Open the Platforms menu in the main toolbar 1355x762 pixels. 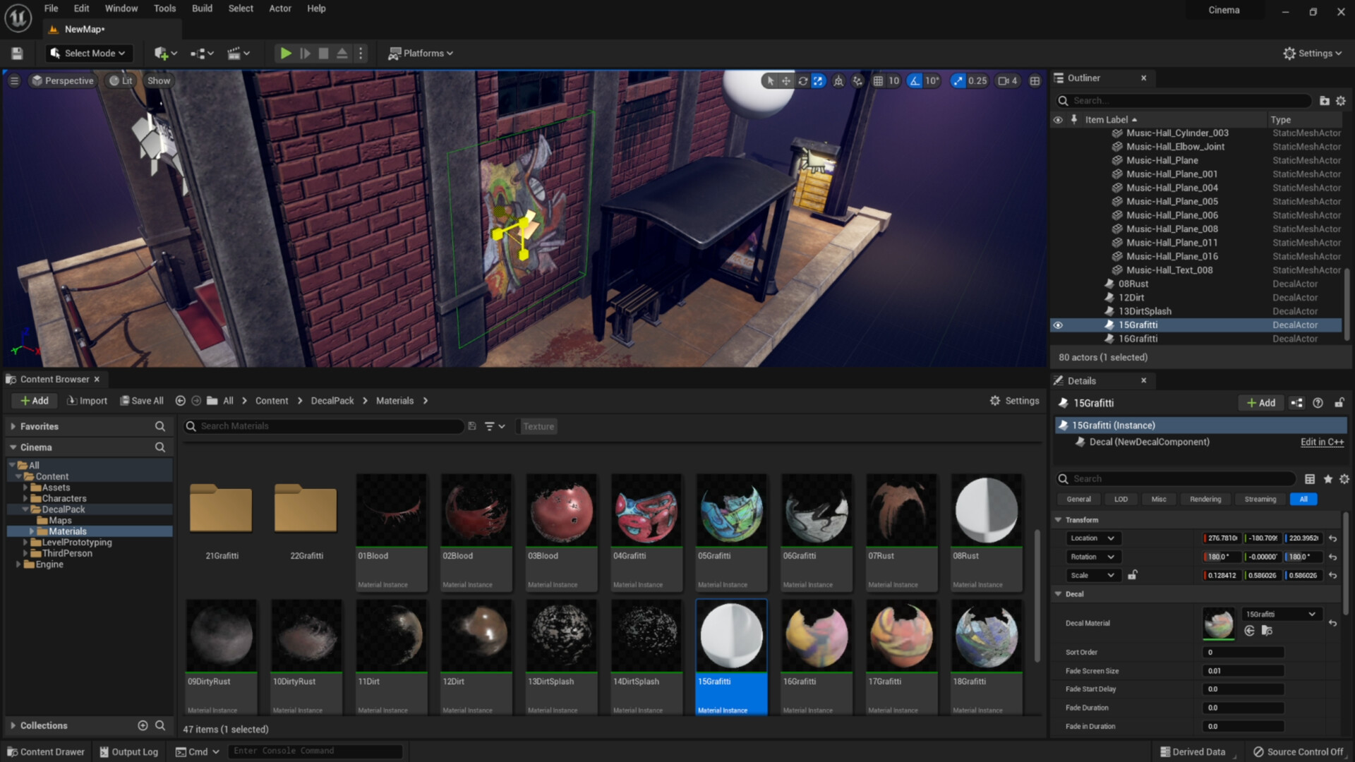click(x=421, y=53)
